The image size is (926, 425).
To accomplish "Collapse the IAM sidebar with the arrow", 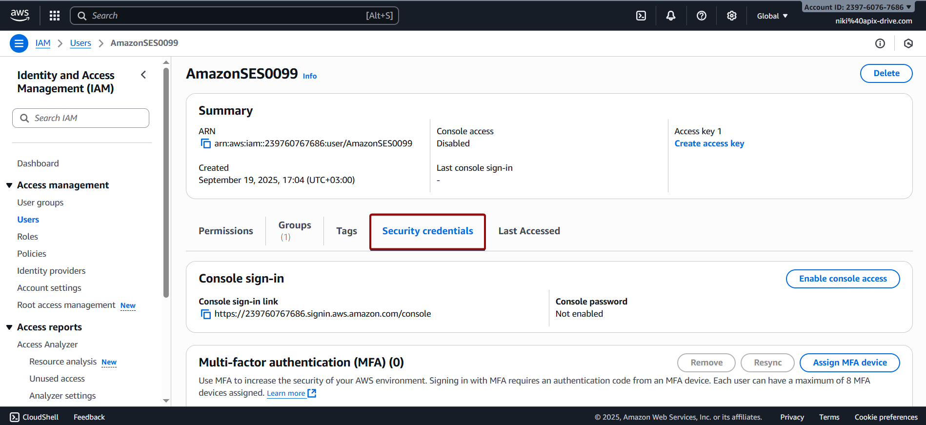I will [x=143, y=75].
